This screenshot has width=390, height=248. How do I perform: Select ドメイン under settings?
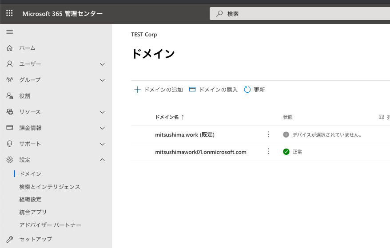point(30,174)
